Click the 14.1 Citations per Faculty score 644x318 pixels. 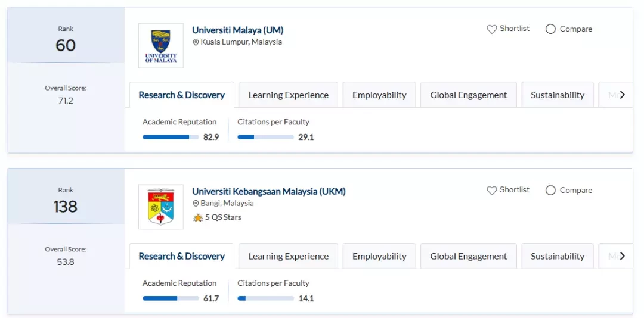[x=306, y=298]
